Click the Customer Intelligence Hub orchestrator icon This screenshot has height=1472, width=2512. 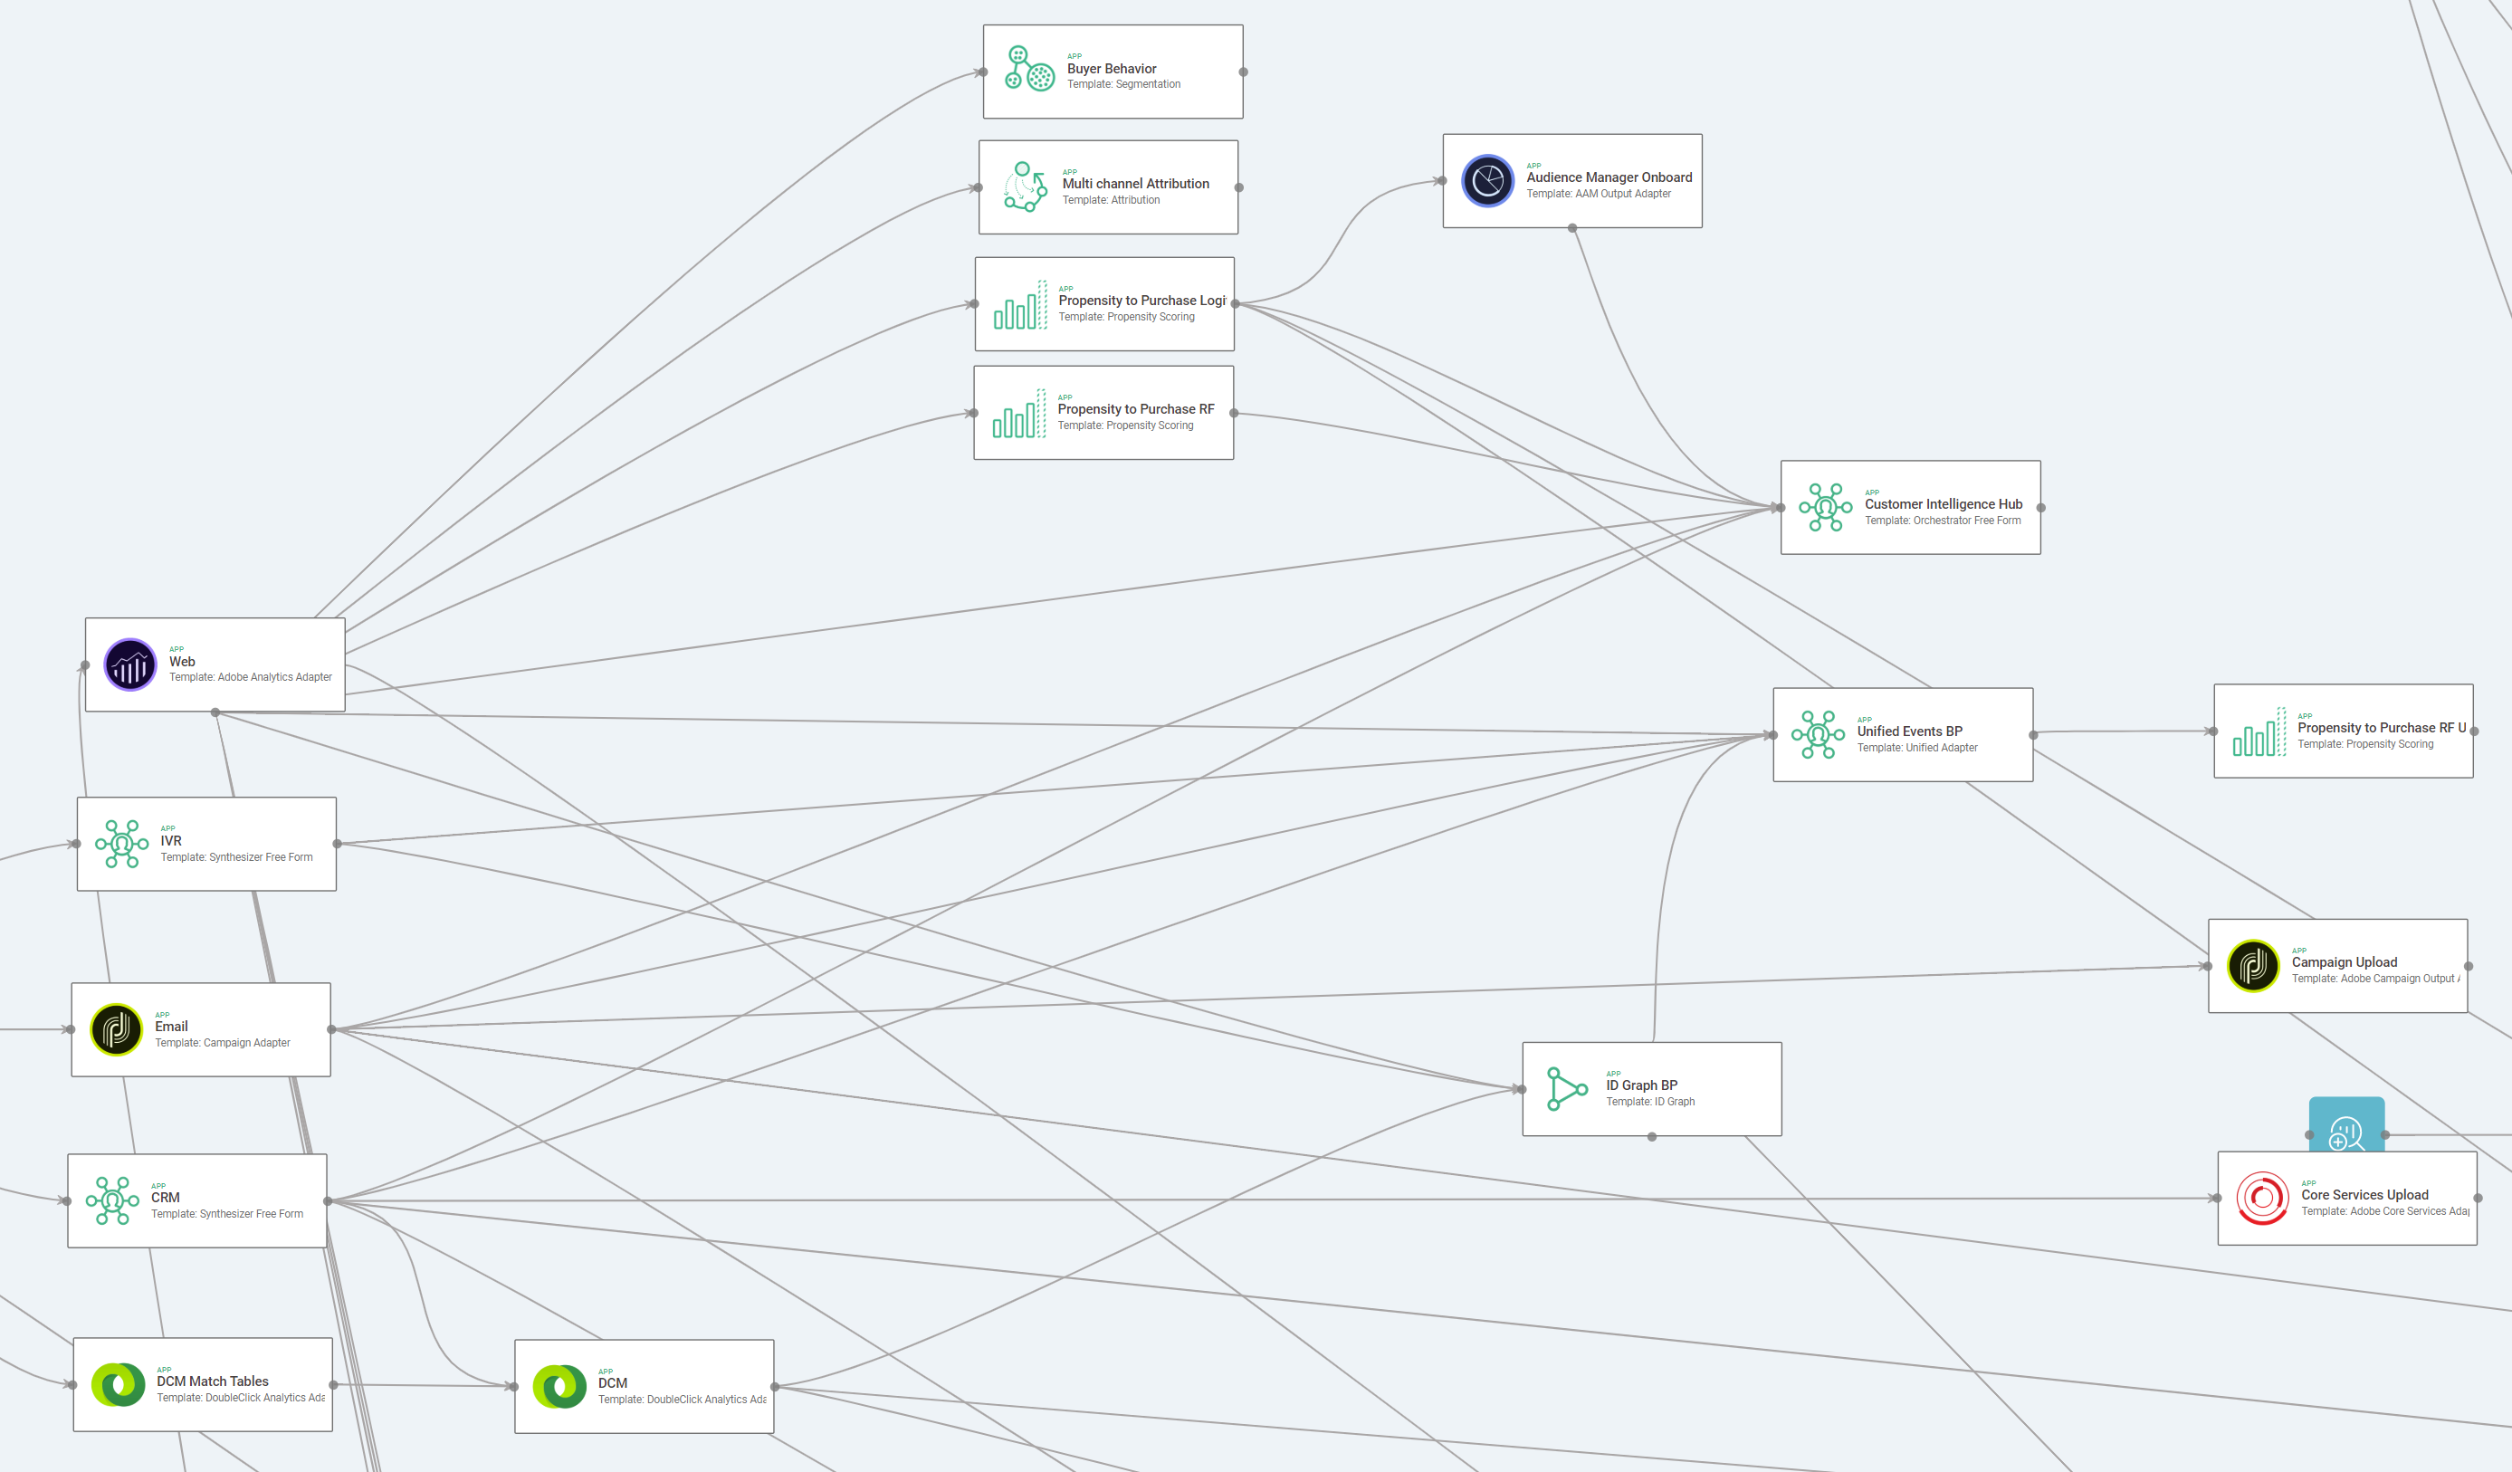coord(1824,507)
